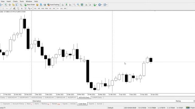Open the Insert menu
Screen dimensions: 195x109
click(9, 1)
